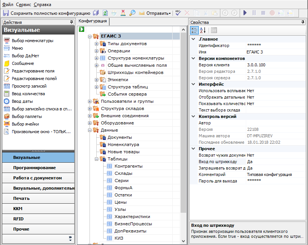Switch to Программирование actions group

[38, 168]
